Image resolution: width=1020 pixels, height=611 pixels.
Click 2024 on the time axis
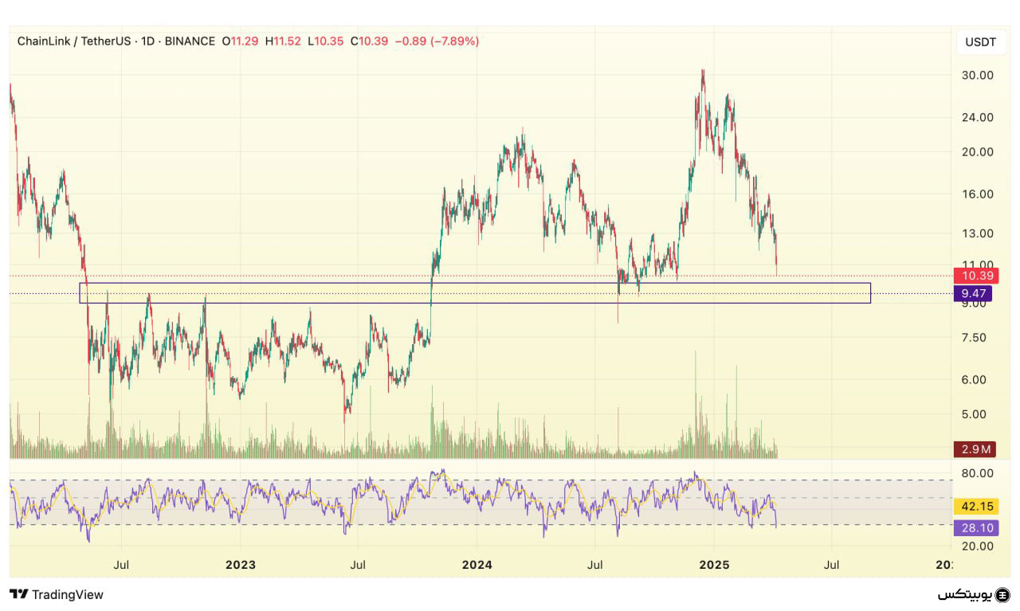tap(476, 565)
